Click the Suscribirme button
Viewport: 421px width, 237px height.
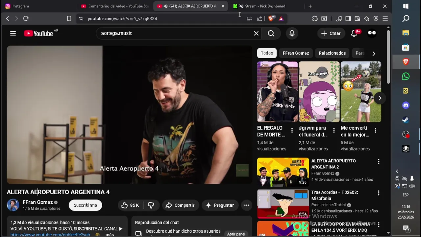85,205
